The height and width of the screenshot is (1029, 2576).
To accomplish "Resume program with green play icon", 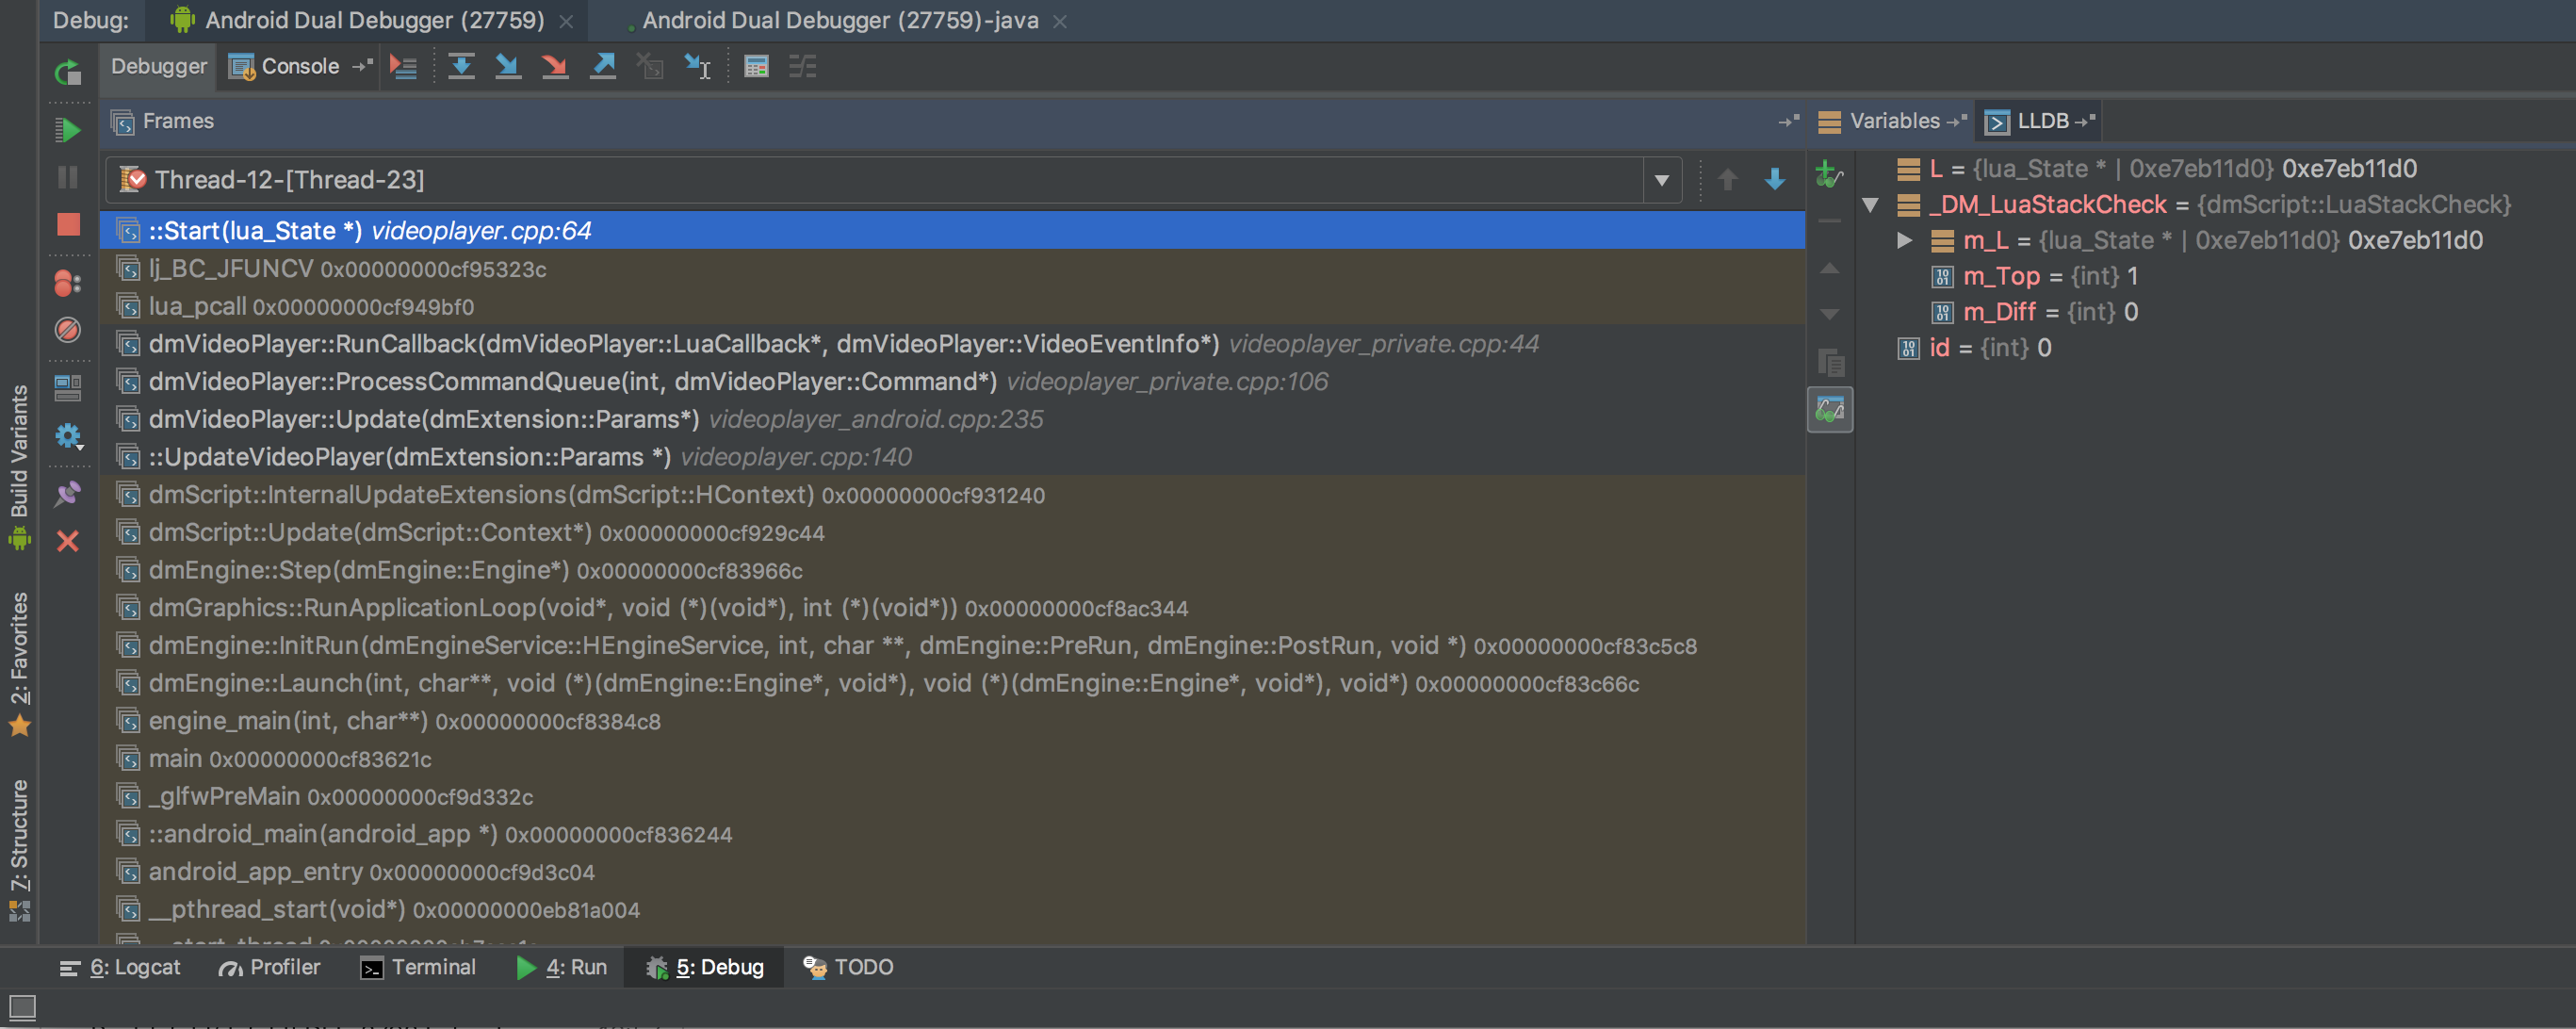I will pos(68,130).
